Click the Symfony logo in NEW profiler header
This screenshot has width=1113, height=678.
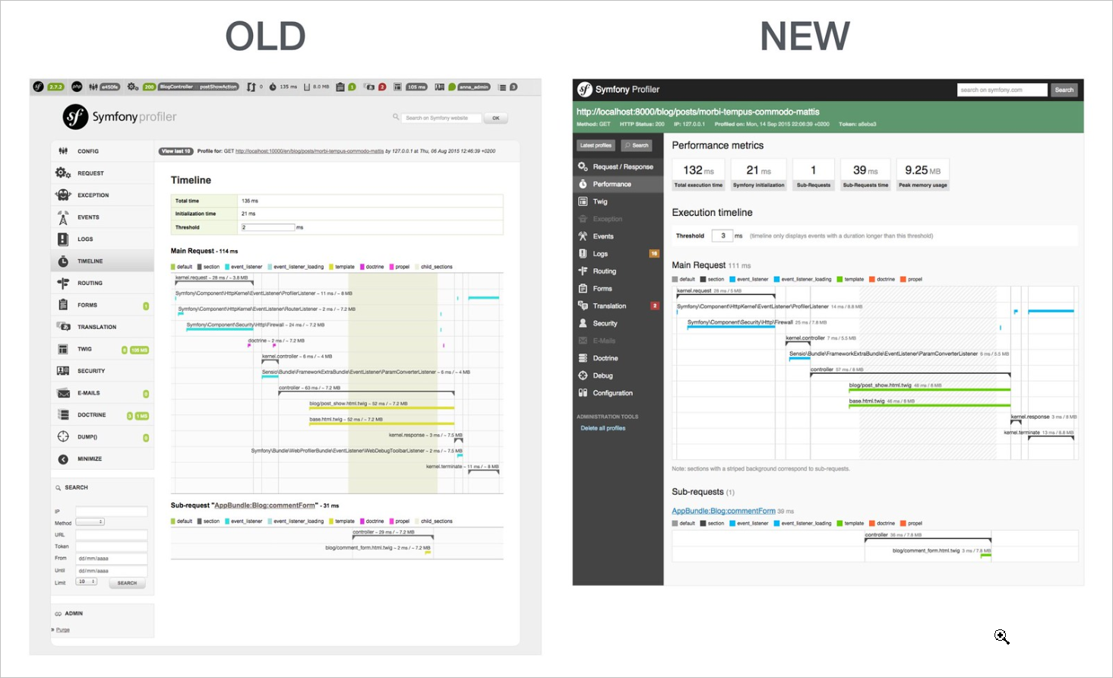tap(584, 90)
